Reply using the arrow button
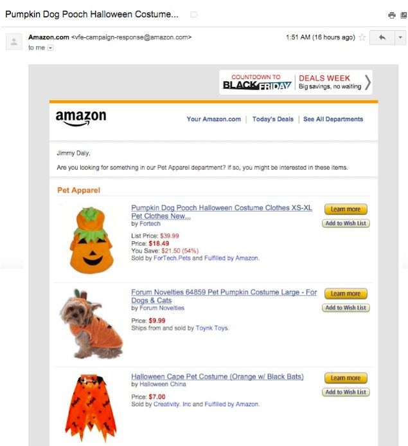Screen dimensions: 408x446 382,37
